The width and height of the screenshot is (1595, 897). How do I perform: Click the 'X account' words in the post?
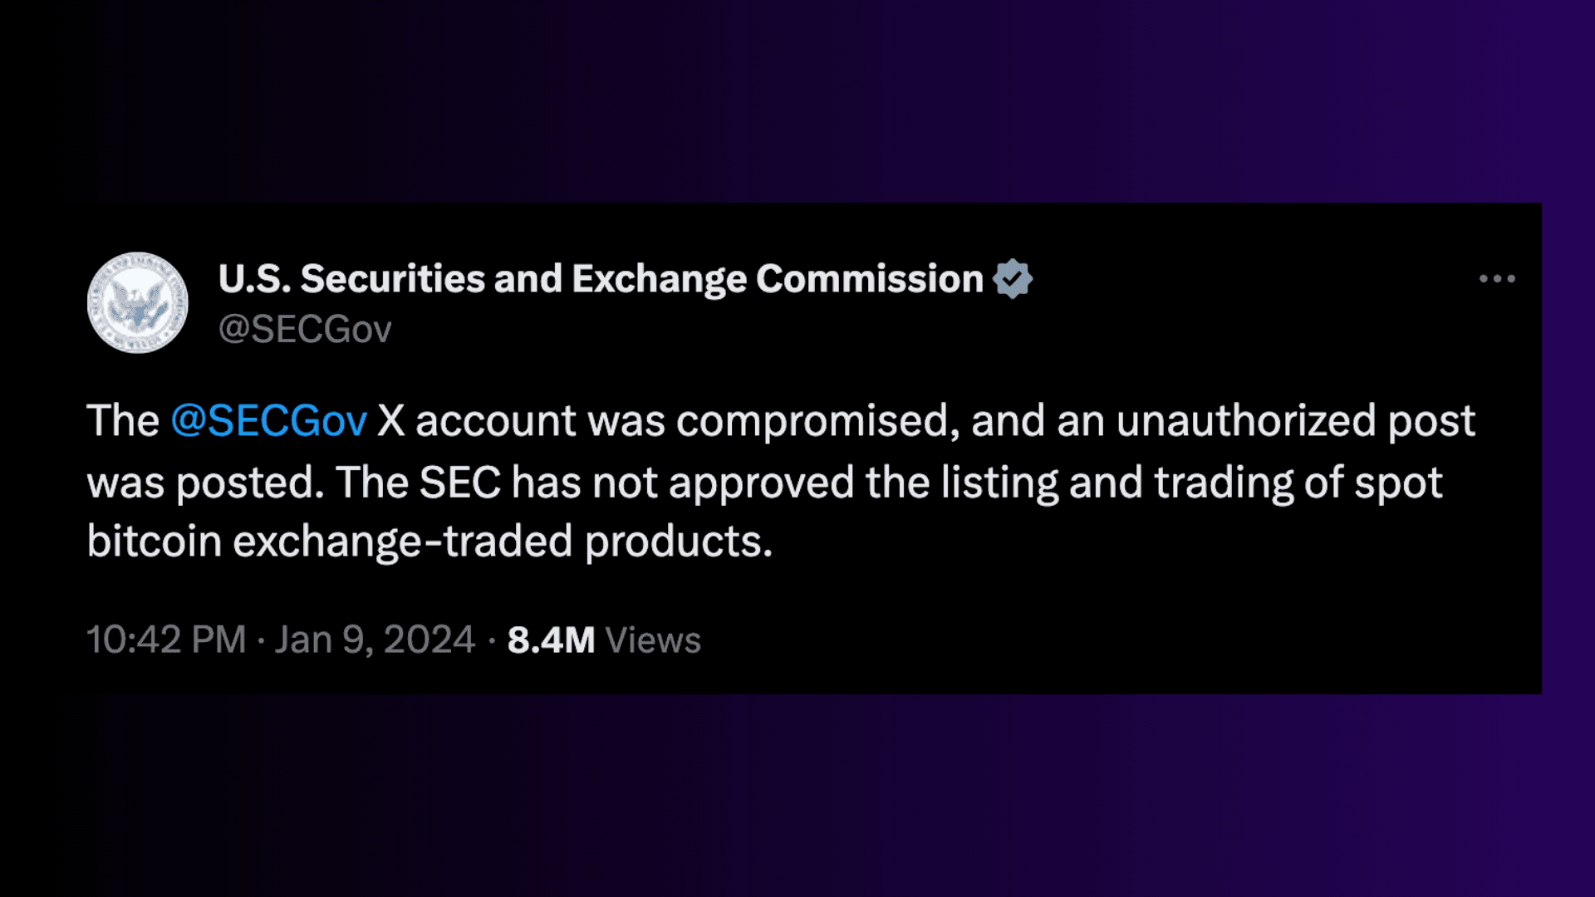pos(477,421)
